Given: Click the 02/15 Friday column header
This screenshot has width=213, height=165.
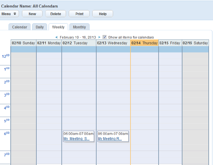Looking at the screenshot, I should pos(170,43).
